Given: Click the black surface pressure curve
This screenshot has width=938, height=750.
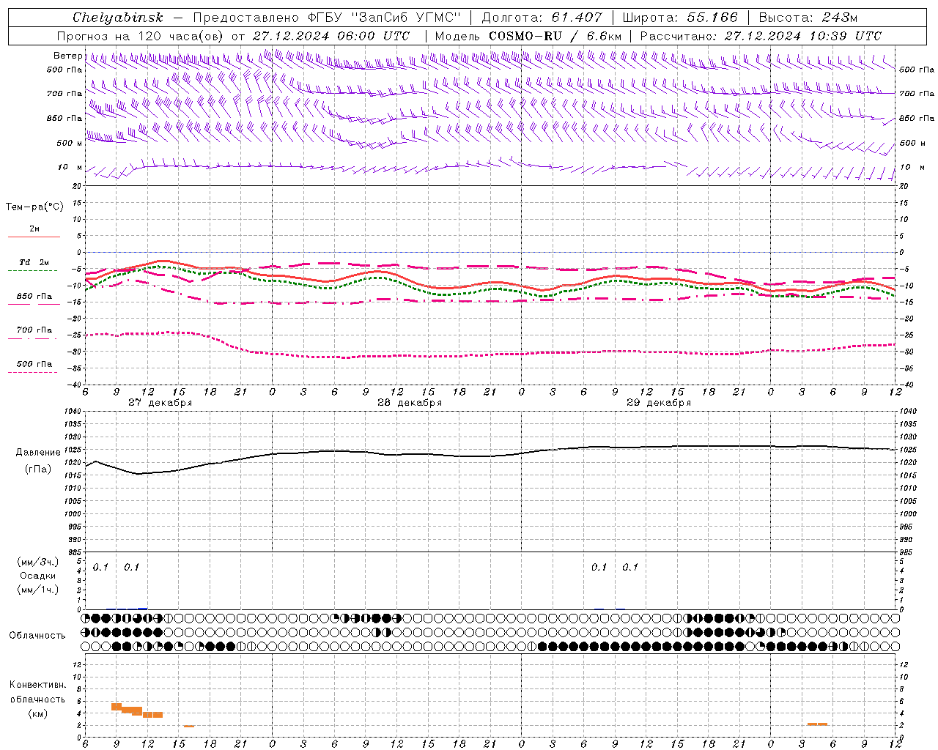Looking at the screenshot, I should click(491, 456).
